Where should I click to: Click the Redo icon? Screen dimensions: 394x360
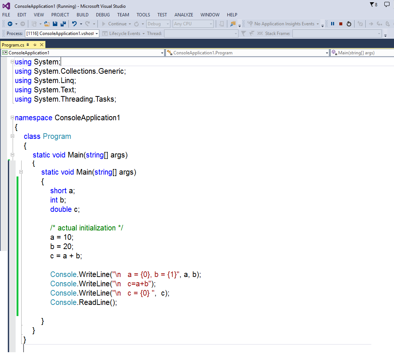[x=86, y=24]
